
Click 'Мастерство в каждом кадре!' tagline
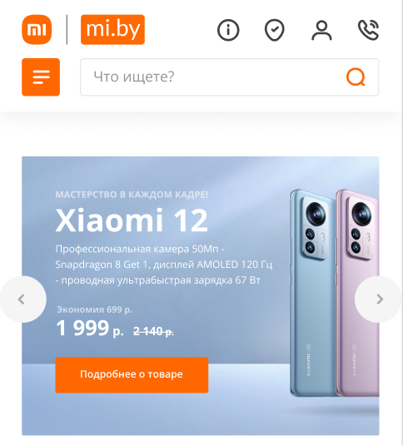(132, 195)
